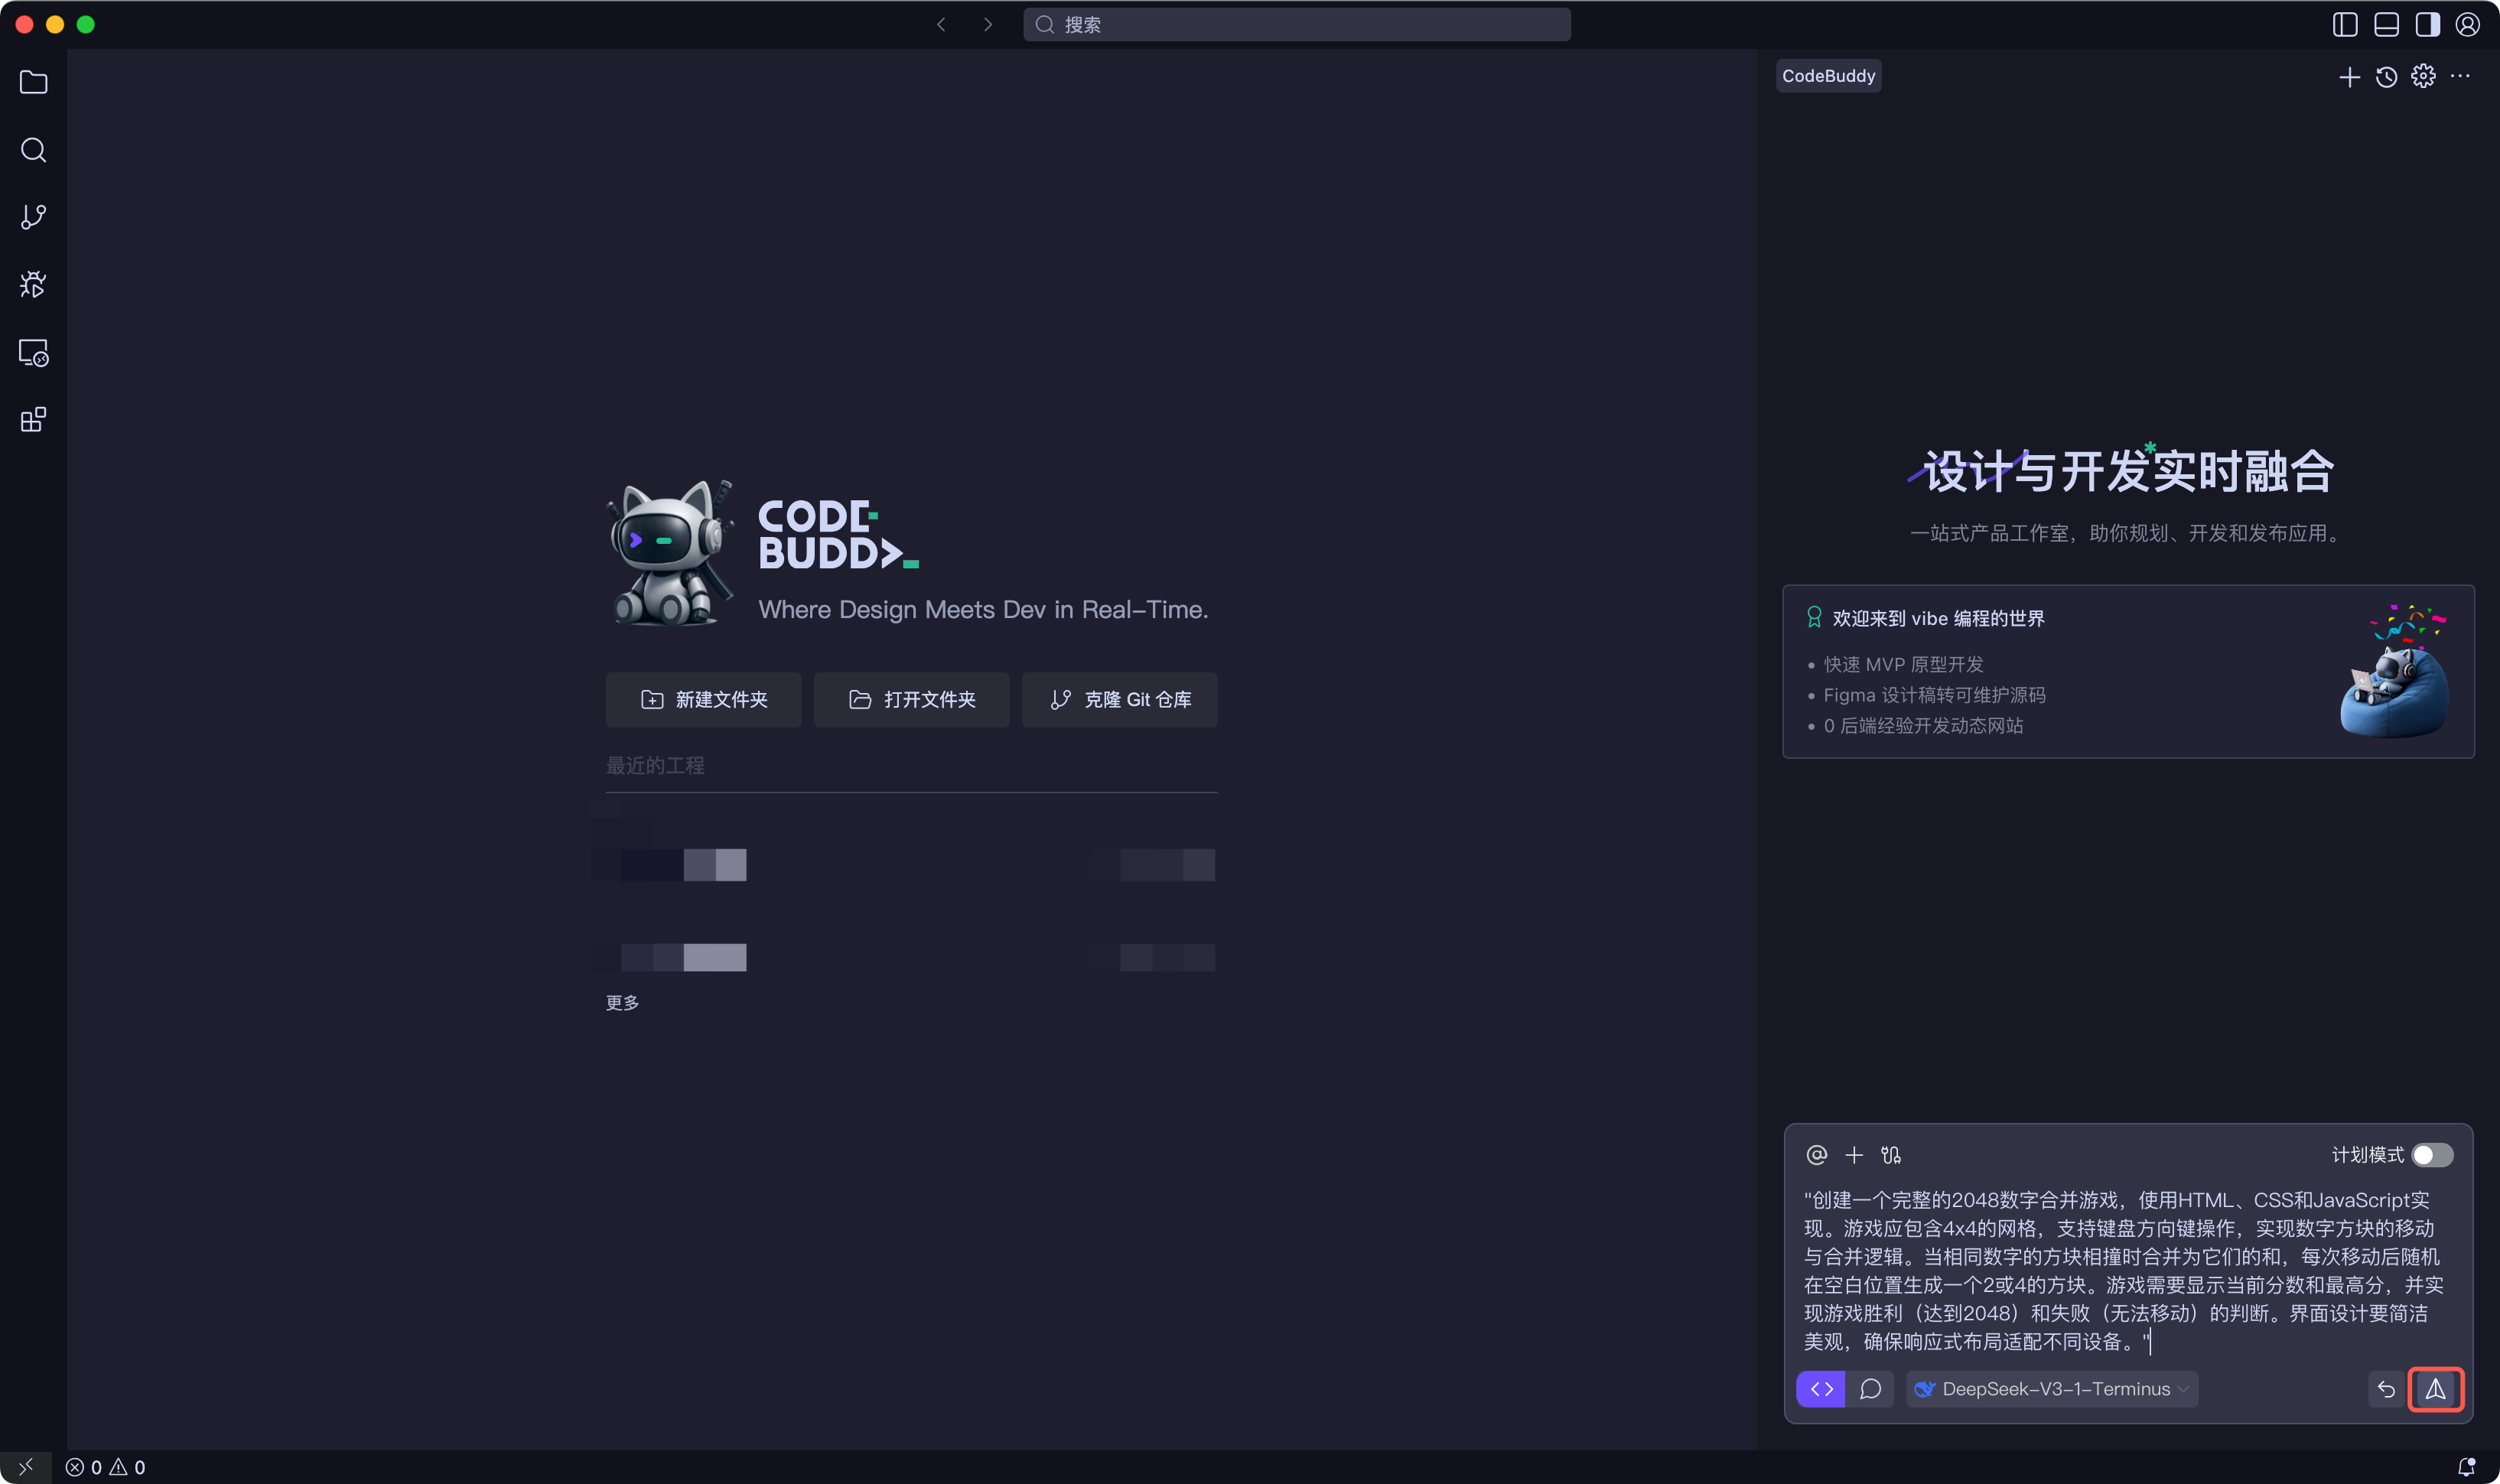Open chat history clock icon
The height and width of the screenshot is (1484, 2500).
[x=2386, y=77]
